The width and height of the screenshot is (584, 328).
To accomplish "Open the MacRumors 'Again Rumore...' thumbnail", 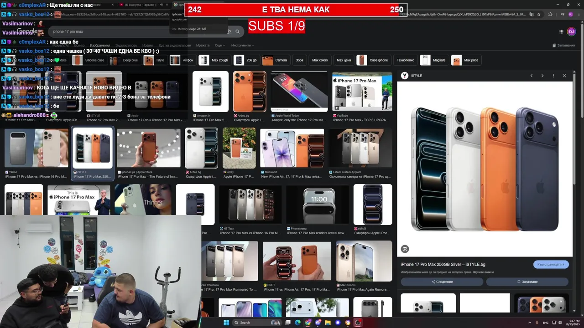I will (364, 261).
